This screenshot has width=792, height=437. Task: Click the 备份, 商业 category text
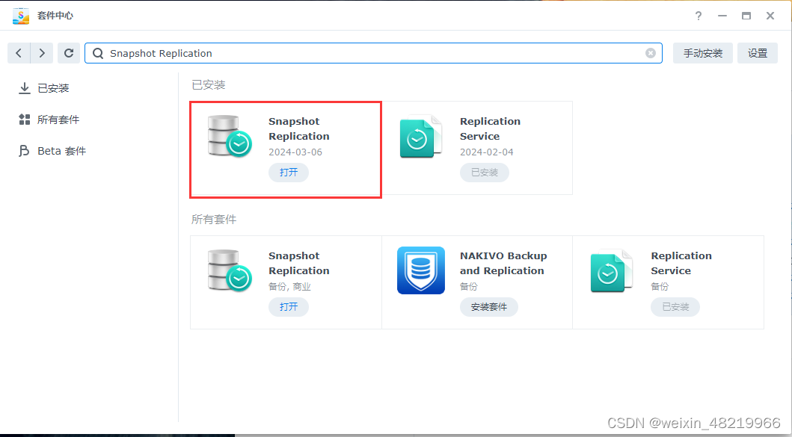(289, 287)
